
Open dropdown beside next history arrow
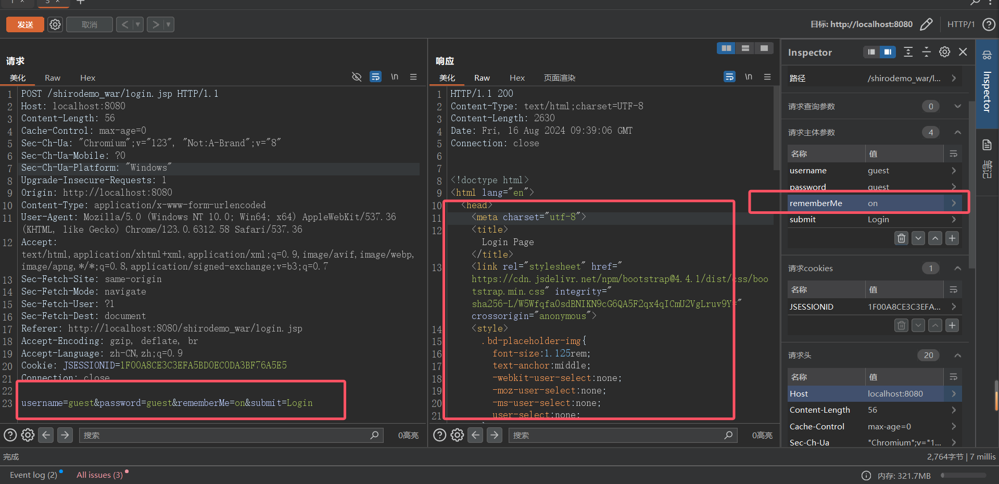pyautogui.click(x=169, y=24)
